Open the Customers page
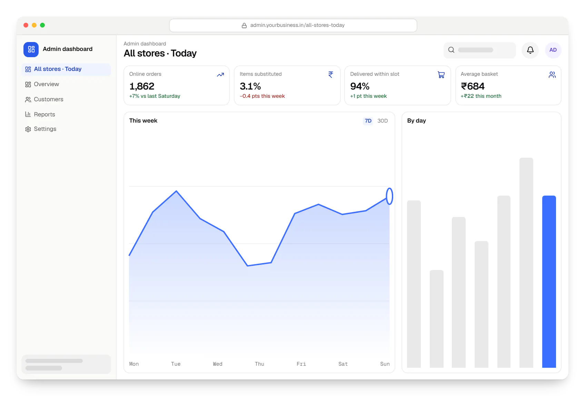Viewport: 585px width, 396px height. click(x=66, y=100)
